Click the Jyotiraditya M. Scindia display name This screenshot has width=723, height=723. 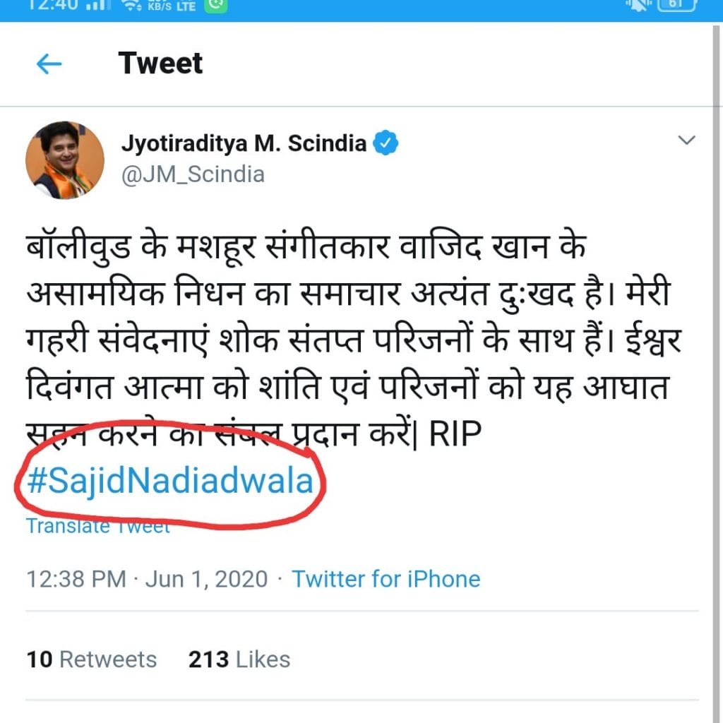point(244,143)
